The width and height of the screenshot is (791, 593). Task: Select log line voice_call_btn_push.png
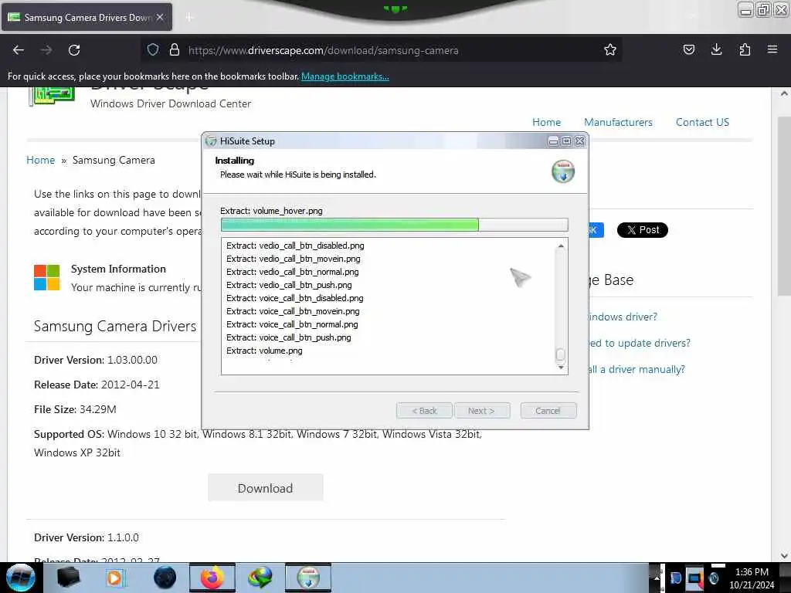coord(289,337)
